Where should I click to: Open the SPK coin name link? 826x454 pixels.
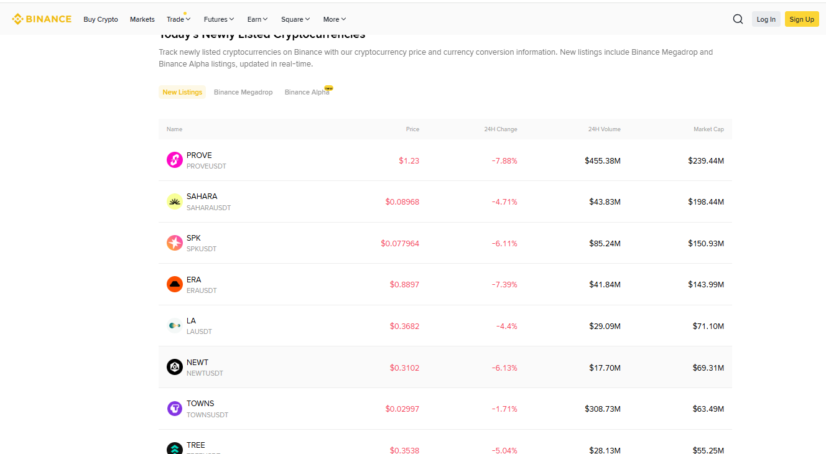(193, 238)
